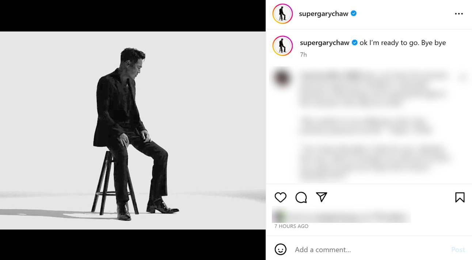Click the black-and-white video of the man on a stool
Image resolution: width=472 pixels, height=260 pixels.
tap(133, 130)
